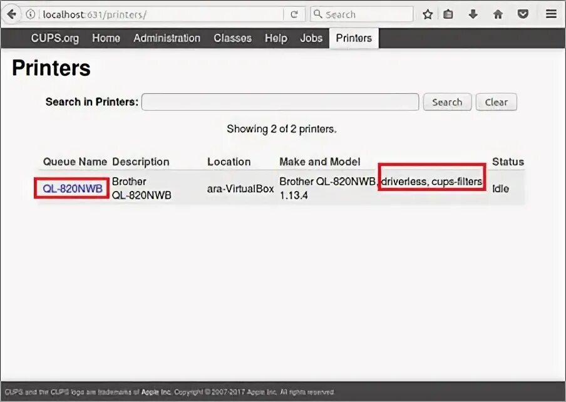Screen dimensions: 566x402
Task: Click the Brother QL-820NWB description cell
Action: 141,188
